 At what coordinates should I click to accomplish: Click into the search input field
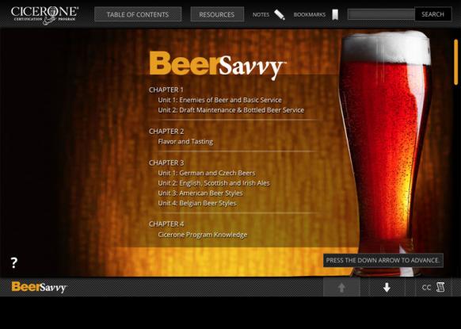[381, 14]
